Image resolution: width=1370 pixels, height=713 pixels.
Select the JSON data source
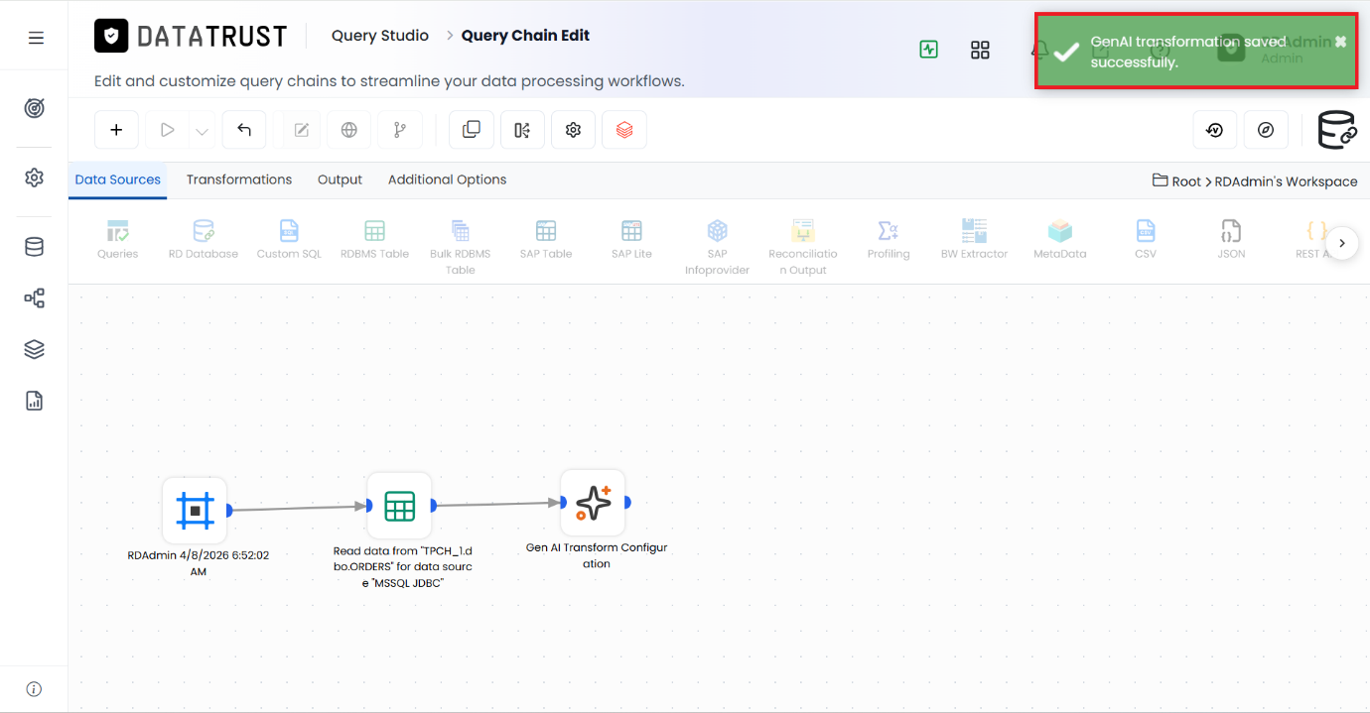pos(1231,240)
